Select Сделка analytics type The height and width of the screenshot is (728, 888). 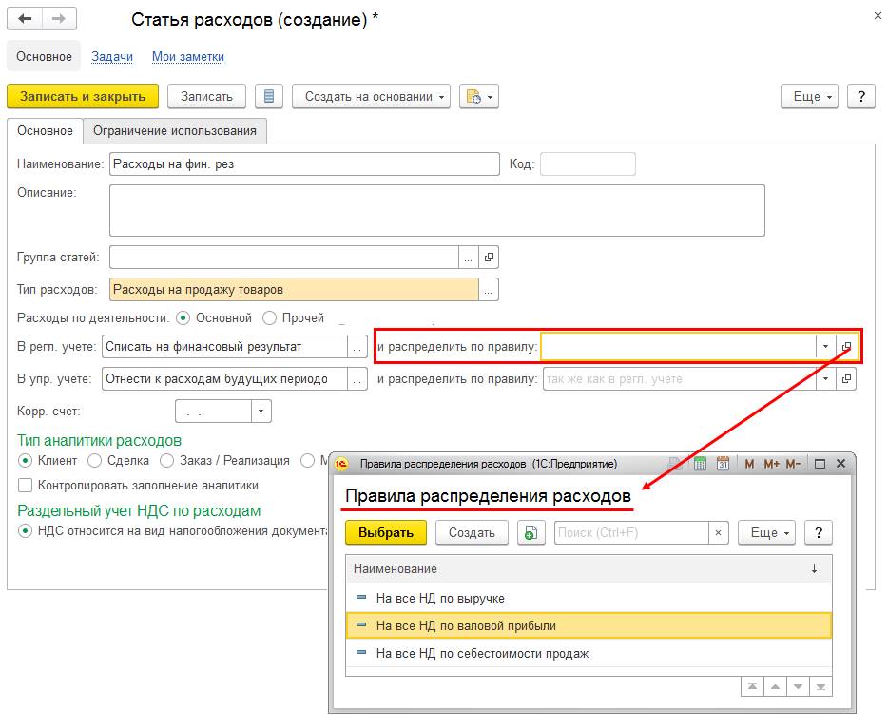pyautogui.click(x=94, y=461)
